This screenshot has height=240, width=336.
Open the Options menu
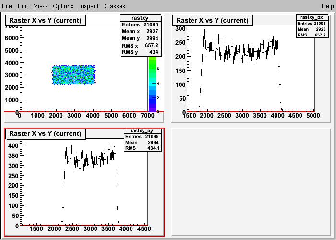coord(63,6)
